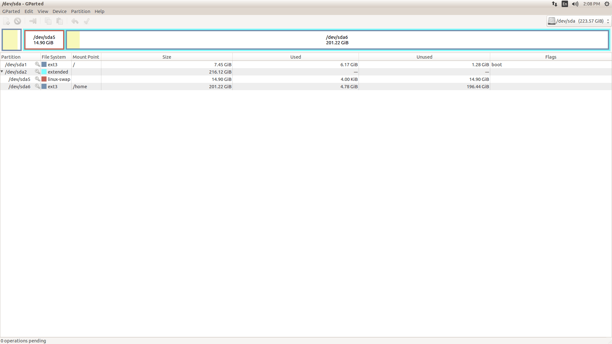Click the 196.44 GiB unused value
The width and height of the screenshot is (612, 344).
478,86
